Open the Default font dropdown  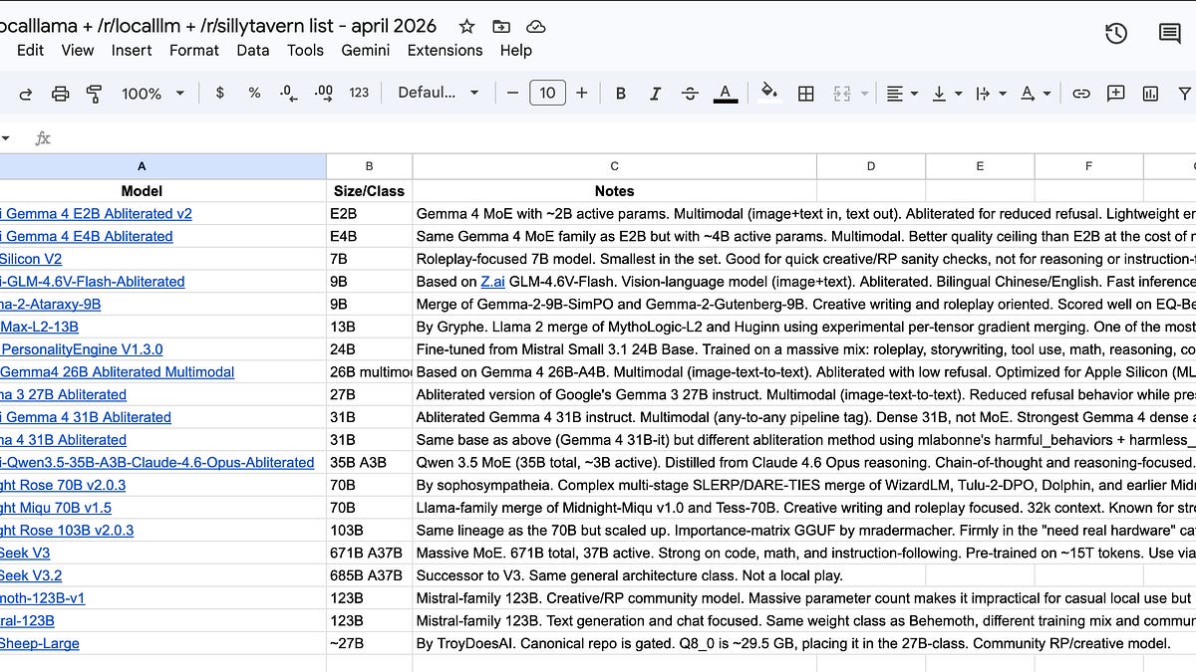click(x=439, y=93)
